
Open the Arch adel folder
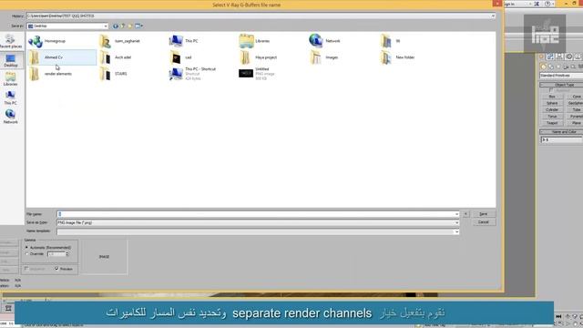[116, 57]
